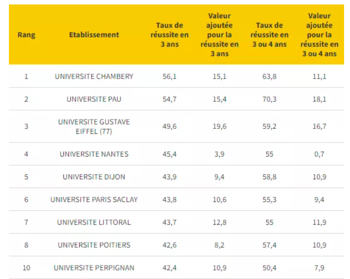350x279 pixels.
Task: Select the UNIVERSITE PERPIGNAN cell
Action: pyautogui.click(x=94, y=268)
